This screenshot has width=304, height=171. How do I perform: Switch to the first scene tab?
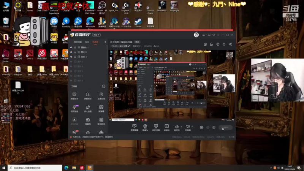click(x=78, y=42)
